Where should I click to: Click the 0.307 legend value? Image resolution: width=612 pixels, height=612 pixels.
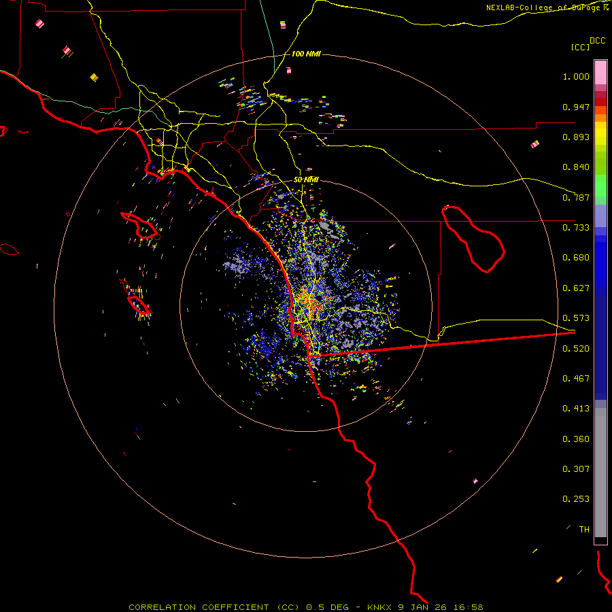tap(576, 469)
